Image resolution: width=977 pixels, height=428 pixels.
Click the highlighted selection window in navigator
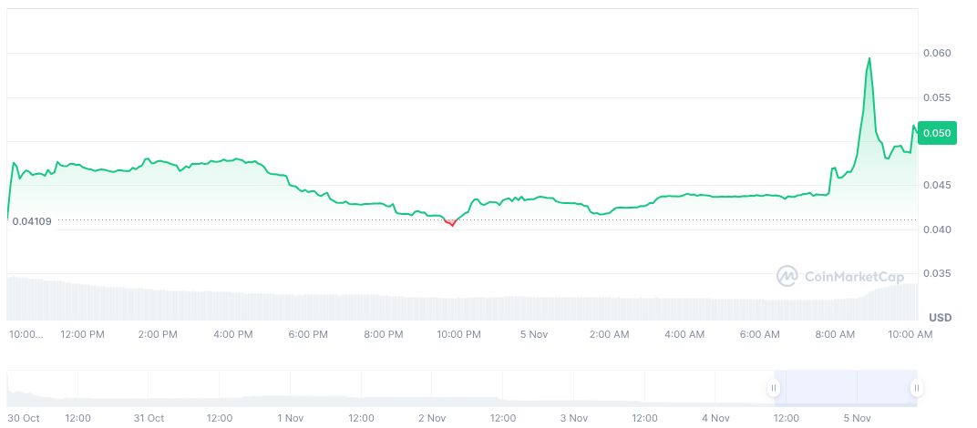[x=845, y=388]
